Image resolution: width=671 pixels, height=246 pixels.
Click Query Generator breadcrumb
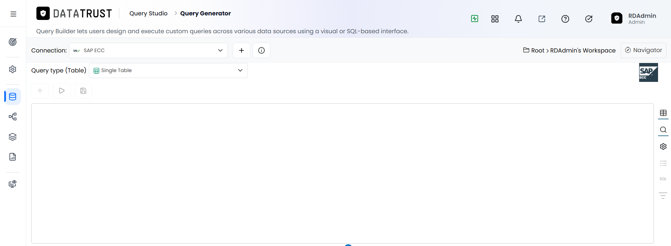click(x=205, y=13)
